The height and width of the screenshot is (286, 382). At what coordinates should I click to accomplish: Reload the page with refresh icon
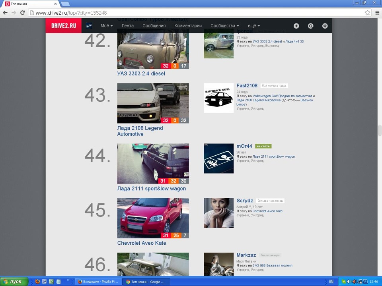pyautogui.click(x=22, y=13)
